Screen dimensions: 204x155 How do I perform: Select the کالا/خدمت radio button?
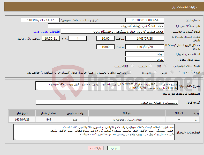click(x=132, y=66)
